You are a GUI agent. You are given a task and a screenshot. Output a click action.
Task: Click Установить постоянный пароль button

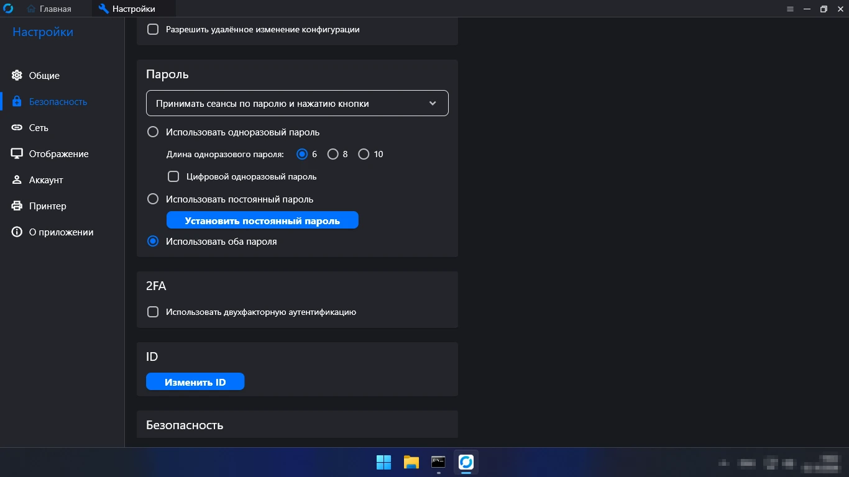pos(262,220)
